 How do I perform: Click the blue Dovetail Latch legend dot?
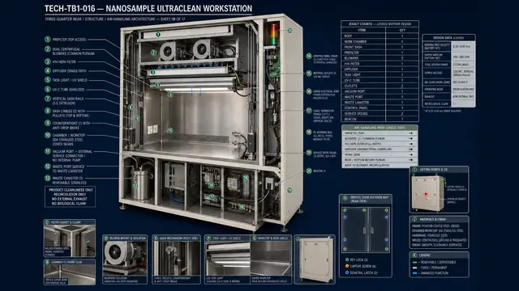347,272
